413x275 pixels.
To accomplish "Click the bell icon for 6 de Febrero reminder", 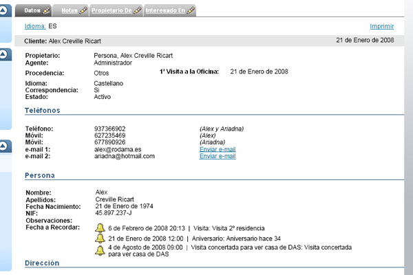I will 100,228.
